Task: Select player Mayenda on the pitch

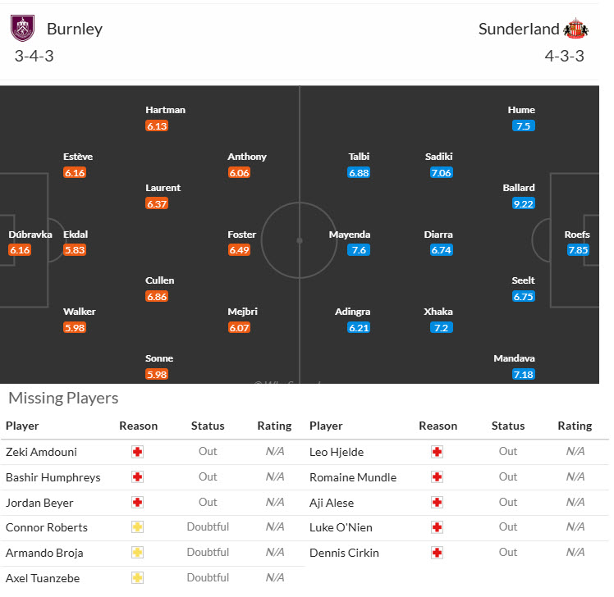Action: coord(350,235)
